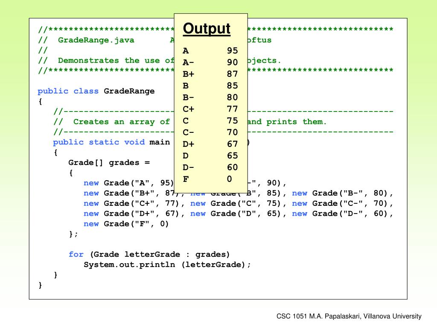Select the "A- 90" row in Output box
Image resolution: width=437 pixels, height=328 pixels.
click(x=210, y=62)
